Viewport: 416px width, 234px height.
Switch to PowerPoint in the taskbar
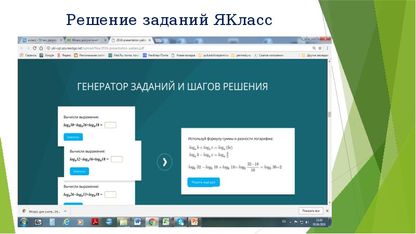coord(194,222)
